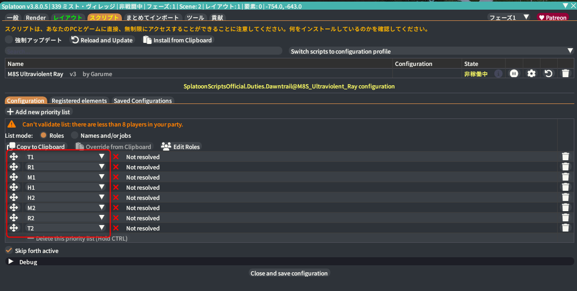The width and height of the screenshot is (577, 291).
Task: Open the R2 role dropdown
Action: [x=65, y=218]
